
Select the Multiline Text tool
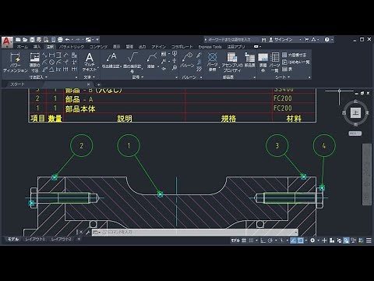tap(89, 62)
